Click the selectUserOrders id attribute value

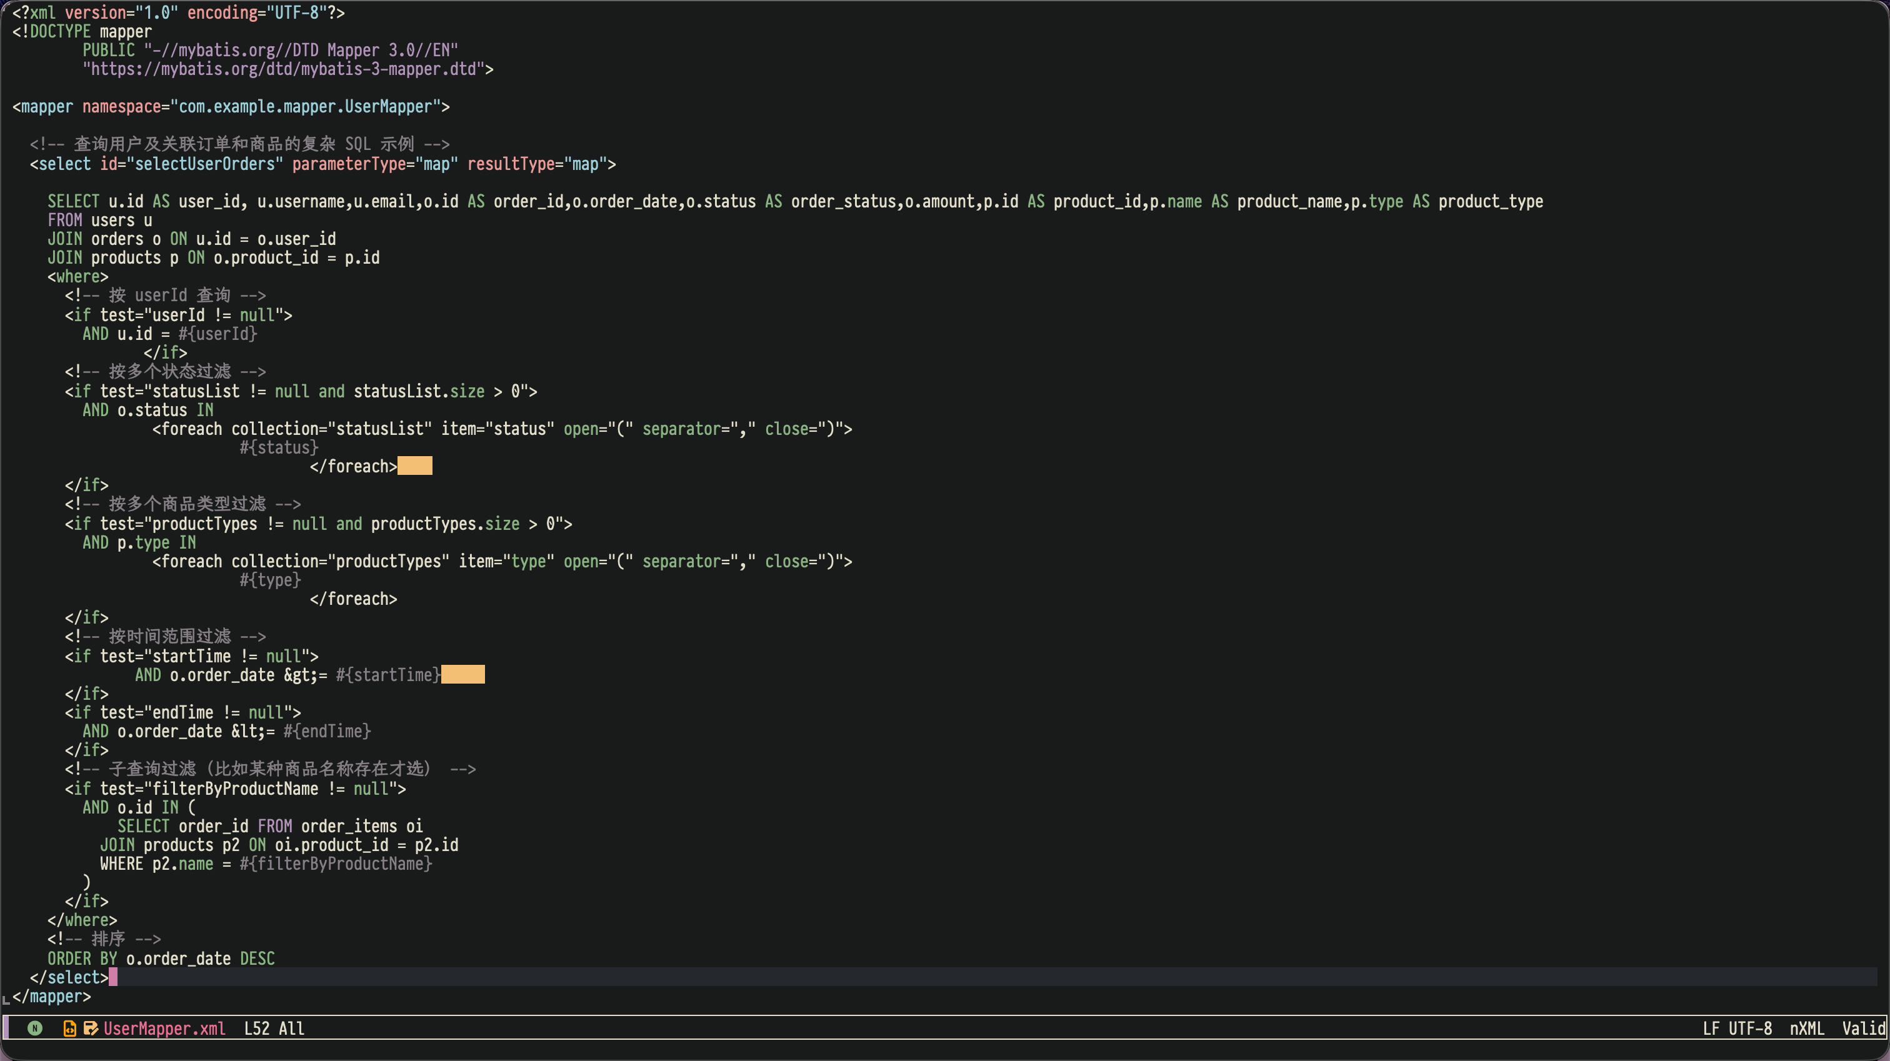[205, 164]
